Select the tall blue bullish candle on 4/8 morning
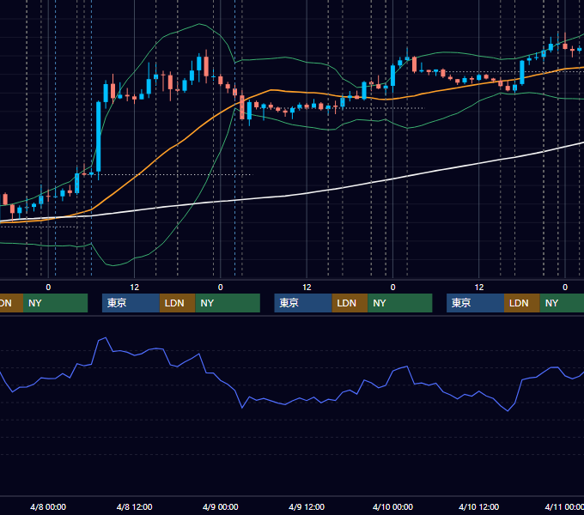584x515 pixels. point(98,136)
